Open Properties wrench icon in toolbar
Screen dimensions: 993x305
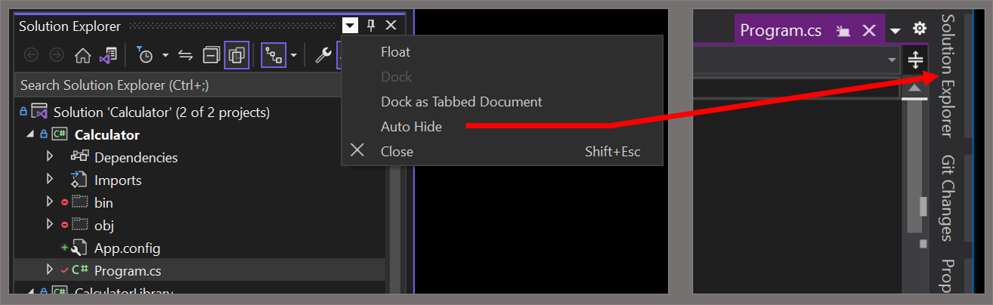tap(323, 55)
